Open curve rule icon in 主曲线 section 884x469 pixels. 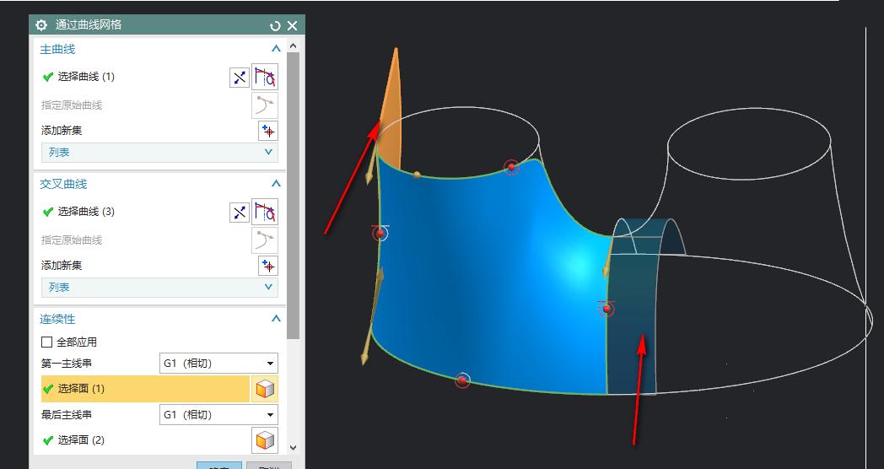[x=265, y=78]
